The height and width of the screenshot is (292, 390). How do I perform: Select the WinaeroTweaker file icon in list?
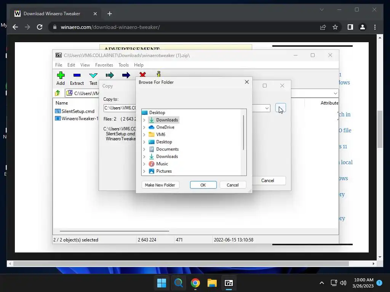tap(58, 119)
